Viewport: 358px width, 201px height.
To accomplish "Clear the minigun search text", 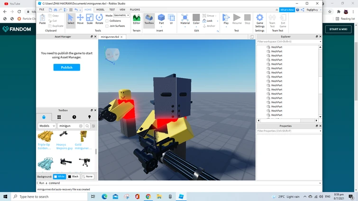I will [x=81, y=126].
